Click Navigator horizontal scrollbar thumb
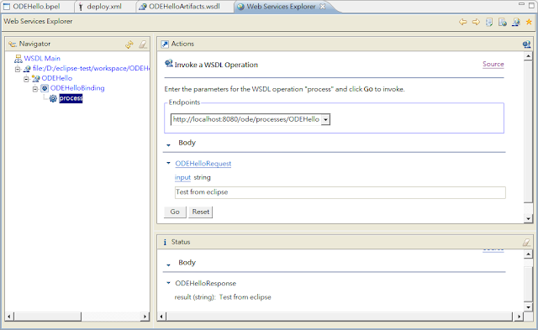Image resolution: width=538 pixels, height=330 pixels. [48, 317]
